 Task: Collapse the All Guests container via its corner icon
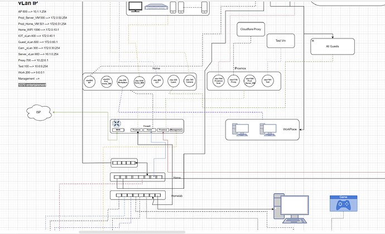[313, 41]
